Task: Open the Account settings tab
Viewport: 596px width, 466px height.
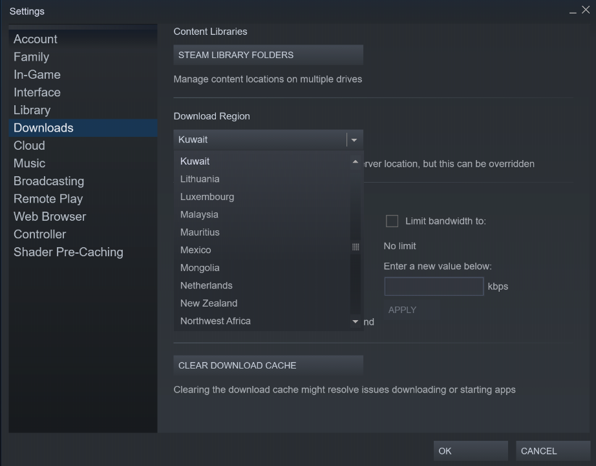Action: pyautogui.click(x=36, y=39)
